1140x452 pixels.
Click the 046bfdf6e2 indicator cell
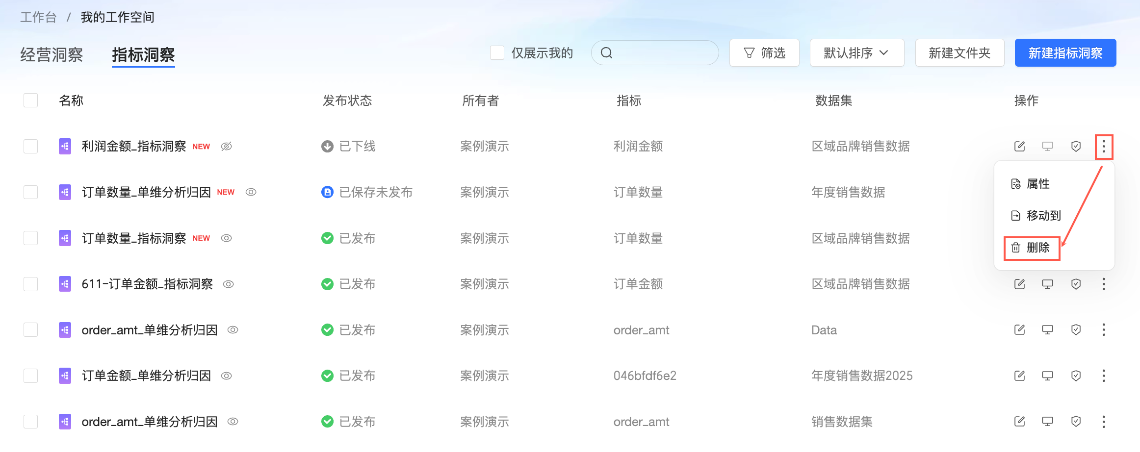coord(645,376)
